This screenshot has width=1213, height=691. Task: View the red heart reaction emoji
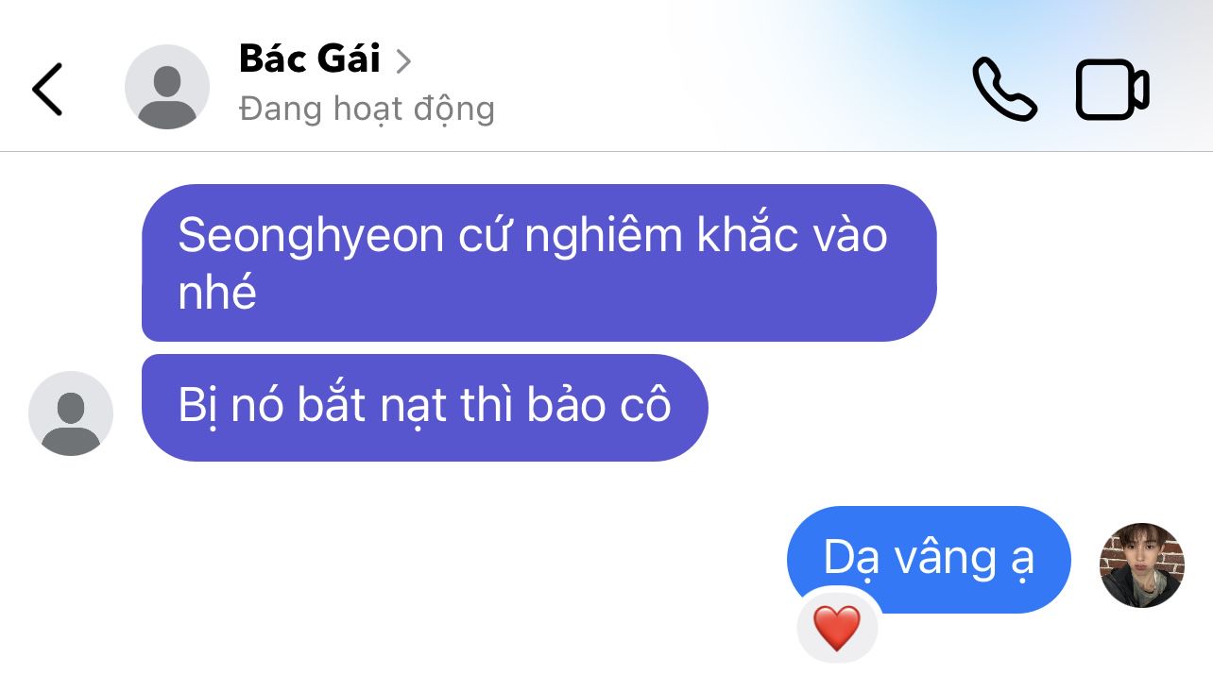pos(837,628)
